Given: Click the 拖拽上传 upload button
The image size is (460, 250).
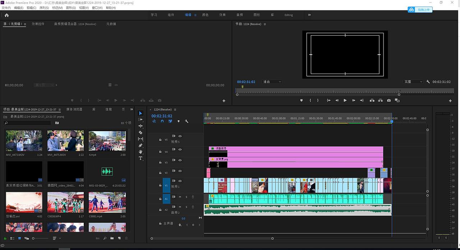Looking at the screenshot, I should coord(420,10).
